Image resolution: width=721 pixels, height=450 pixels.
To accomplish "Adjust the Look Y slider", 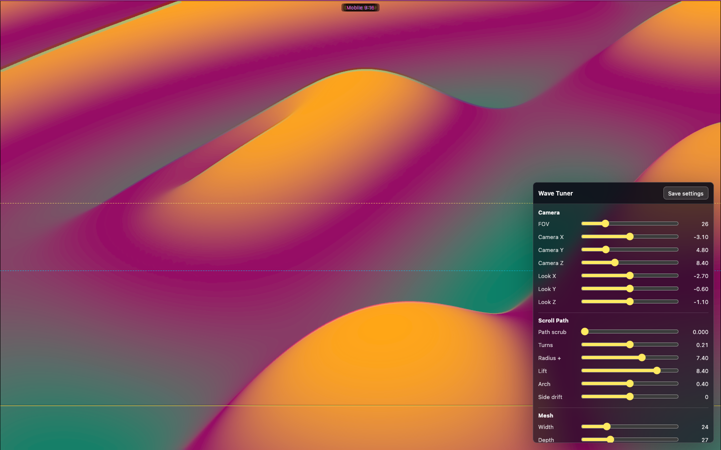I will click(x=630, y=288).
